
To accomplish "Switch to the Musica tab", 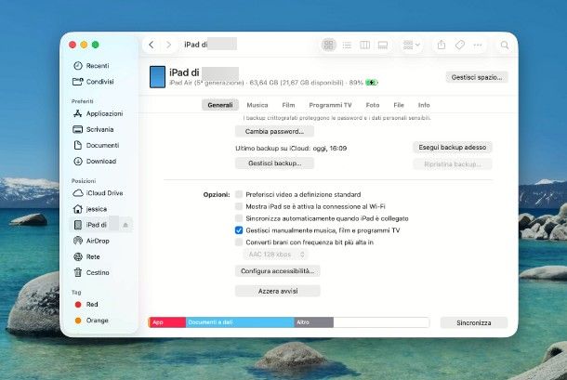I will (257, 105).
